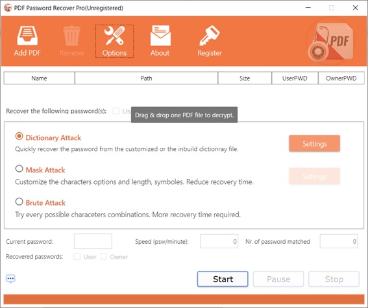Click the Pause button
This screenshot has height=308, width=368.
click(278, 279)
